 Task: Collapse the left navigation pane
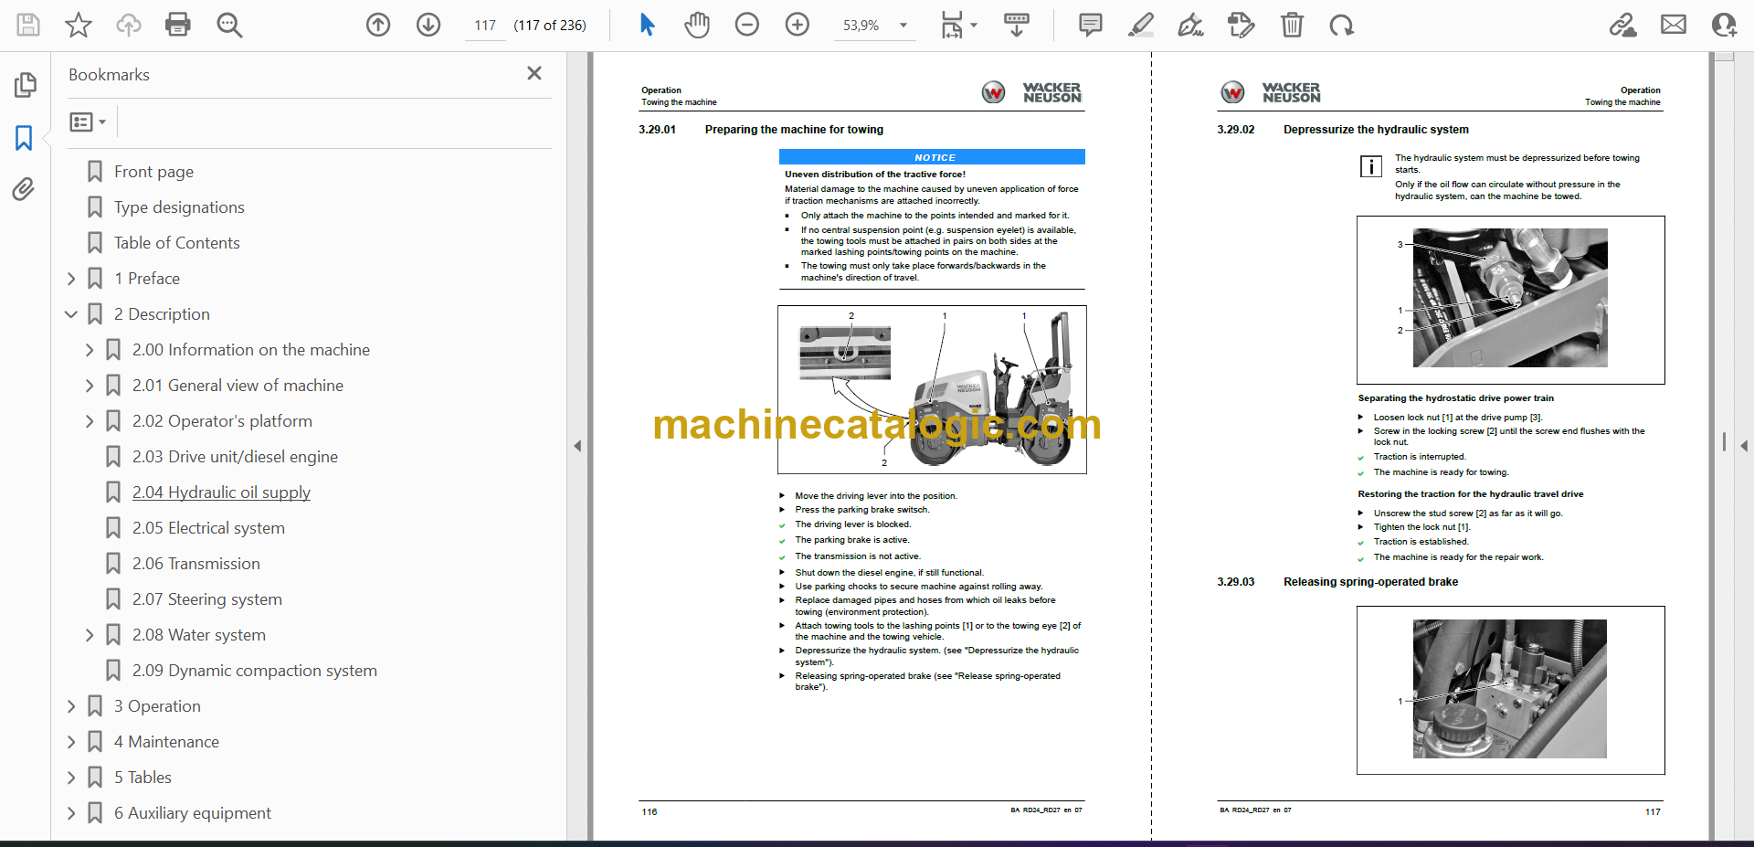(577, 446)
